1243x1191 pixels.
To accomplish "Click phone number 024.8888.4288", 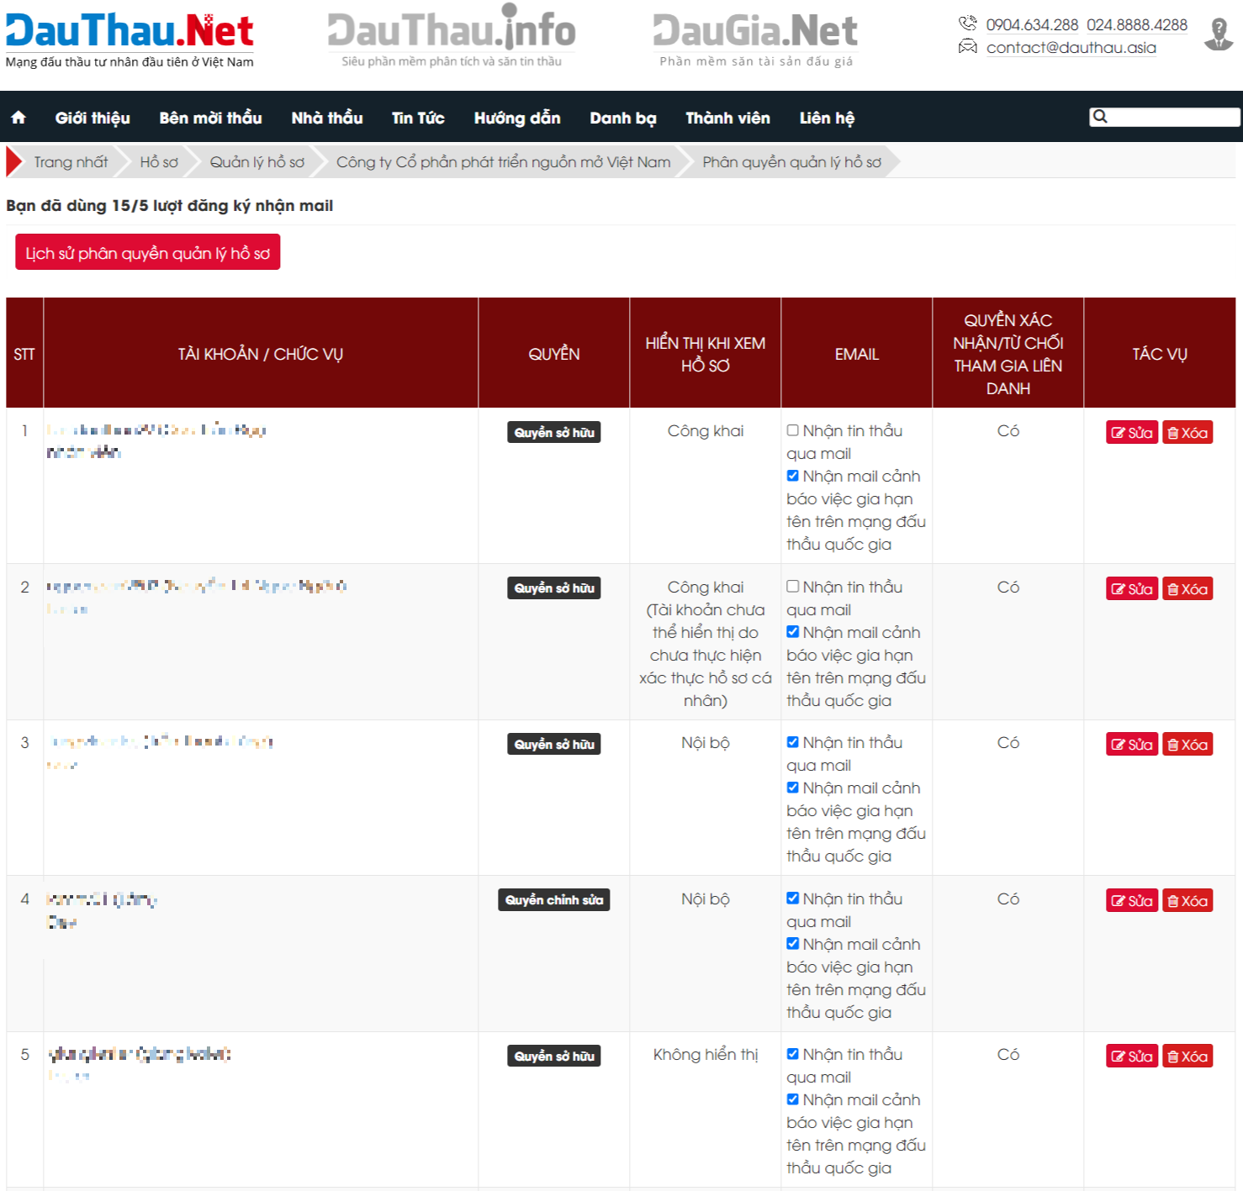I will [1137, 25].
